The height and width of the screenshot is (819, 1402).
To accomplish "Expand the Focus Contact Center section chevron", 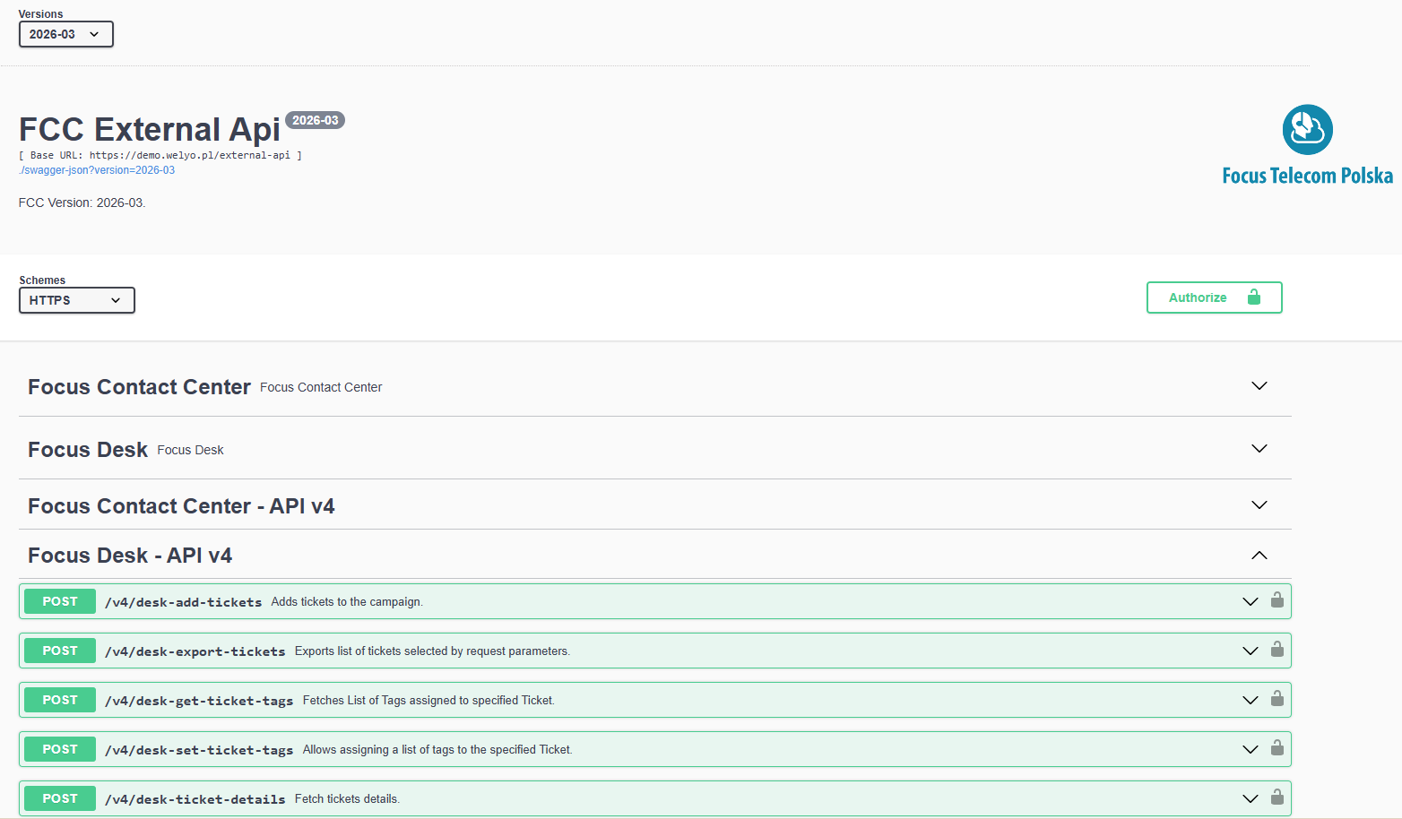I will click(1259, 386).
